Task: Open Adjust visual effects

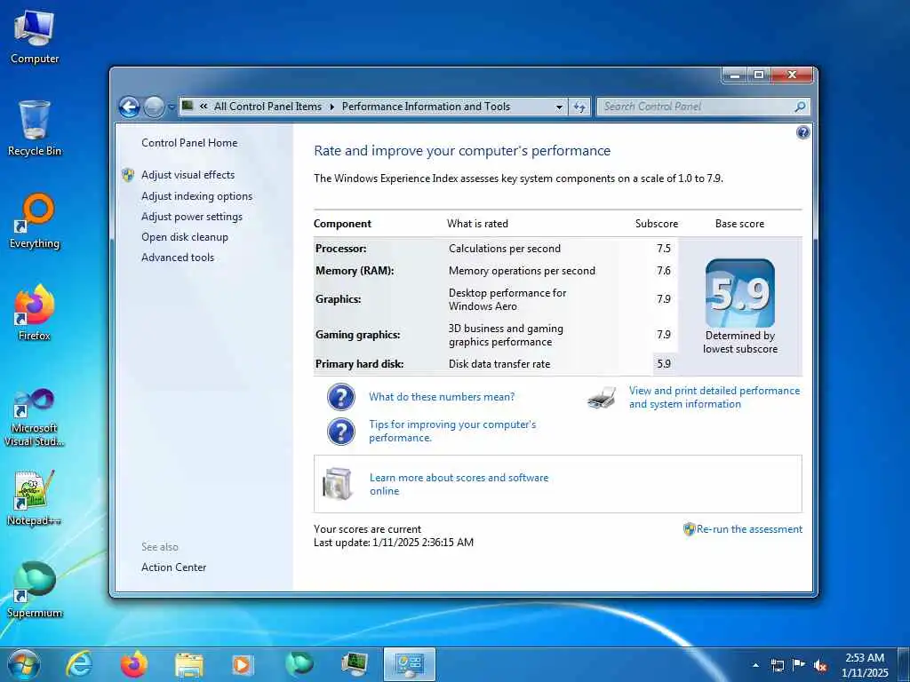Action: click(x=188, y=175)
